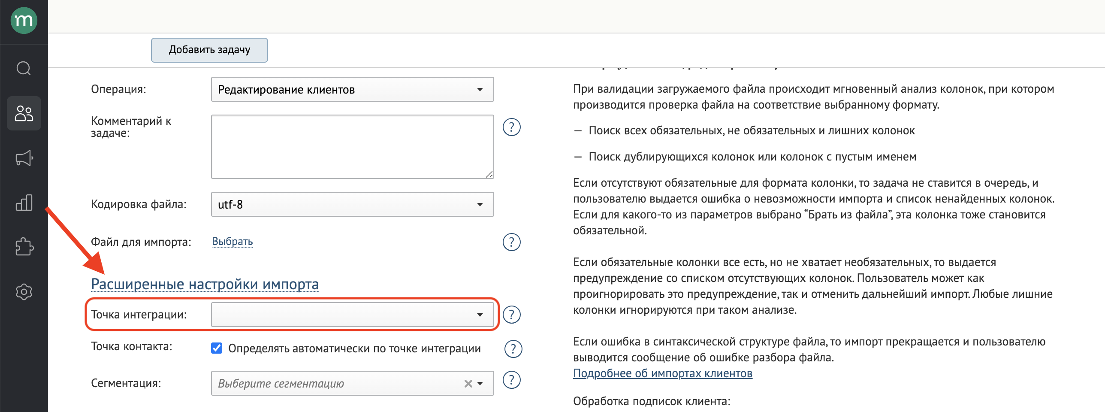Show help for Комментарий к задаче

(511, 127)
